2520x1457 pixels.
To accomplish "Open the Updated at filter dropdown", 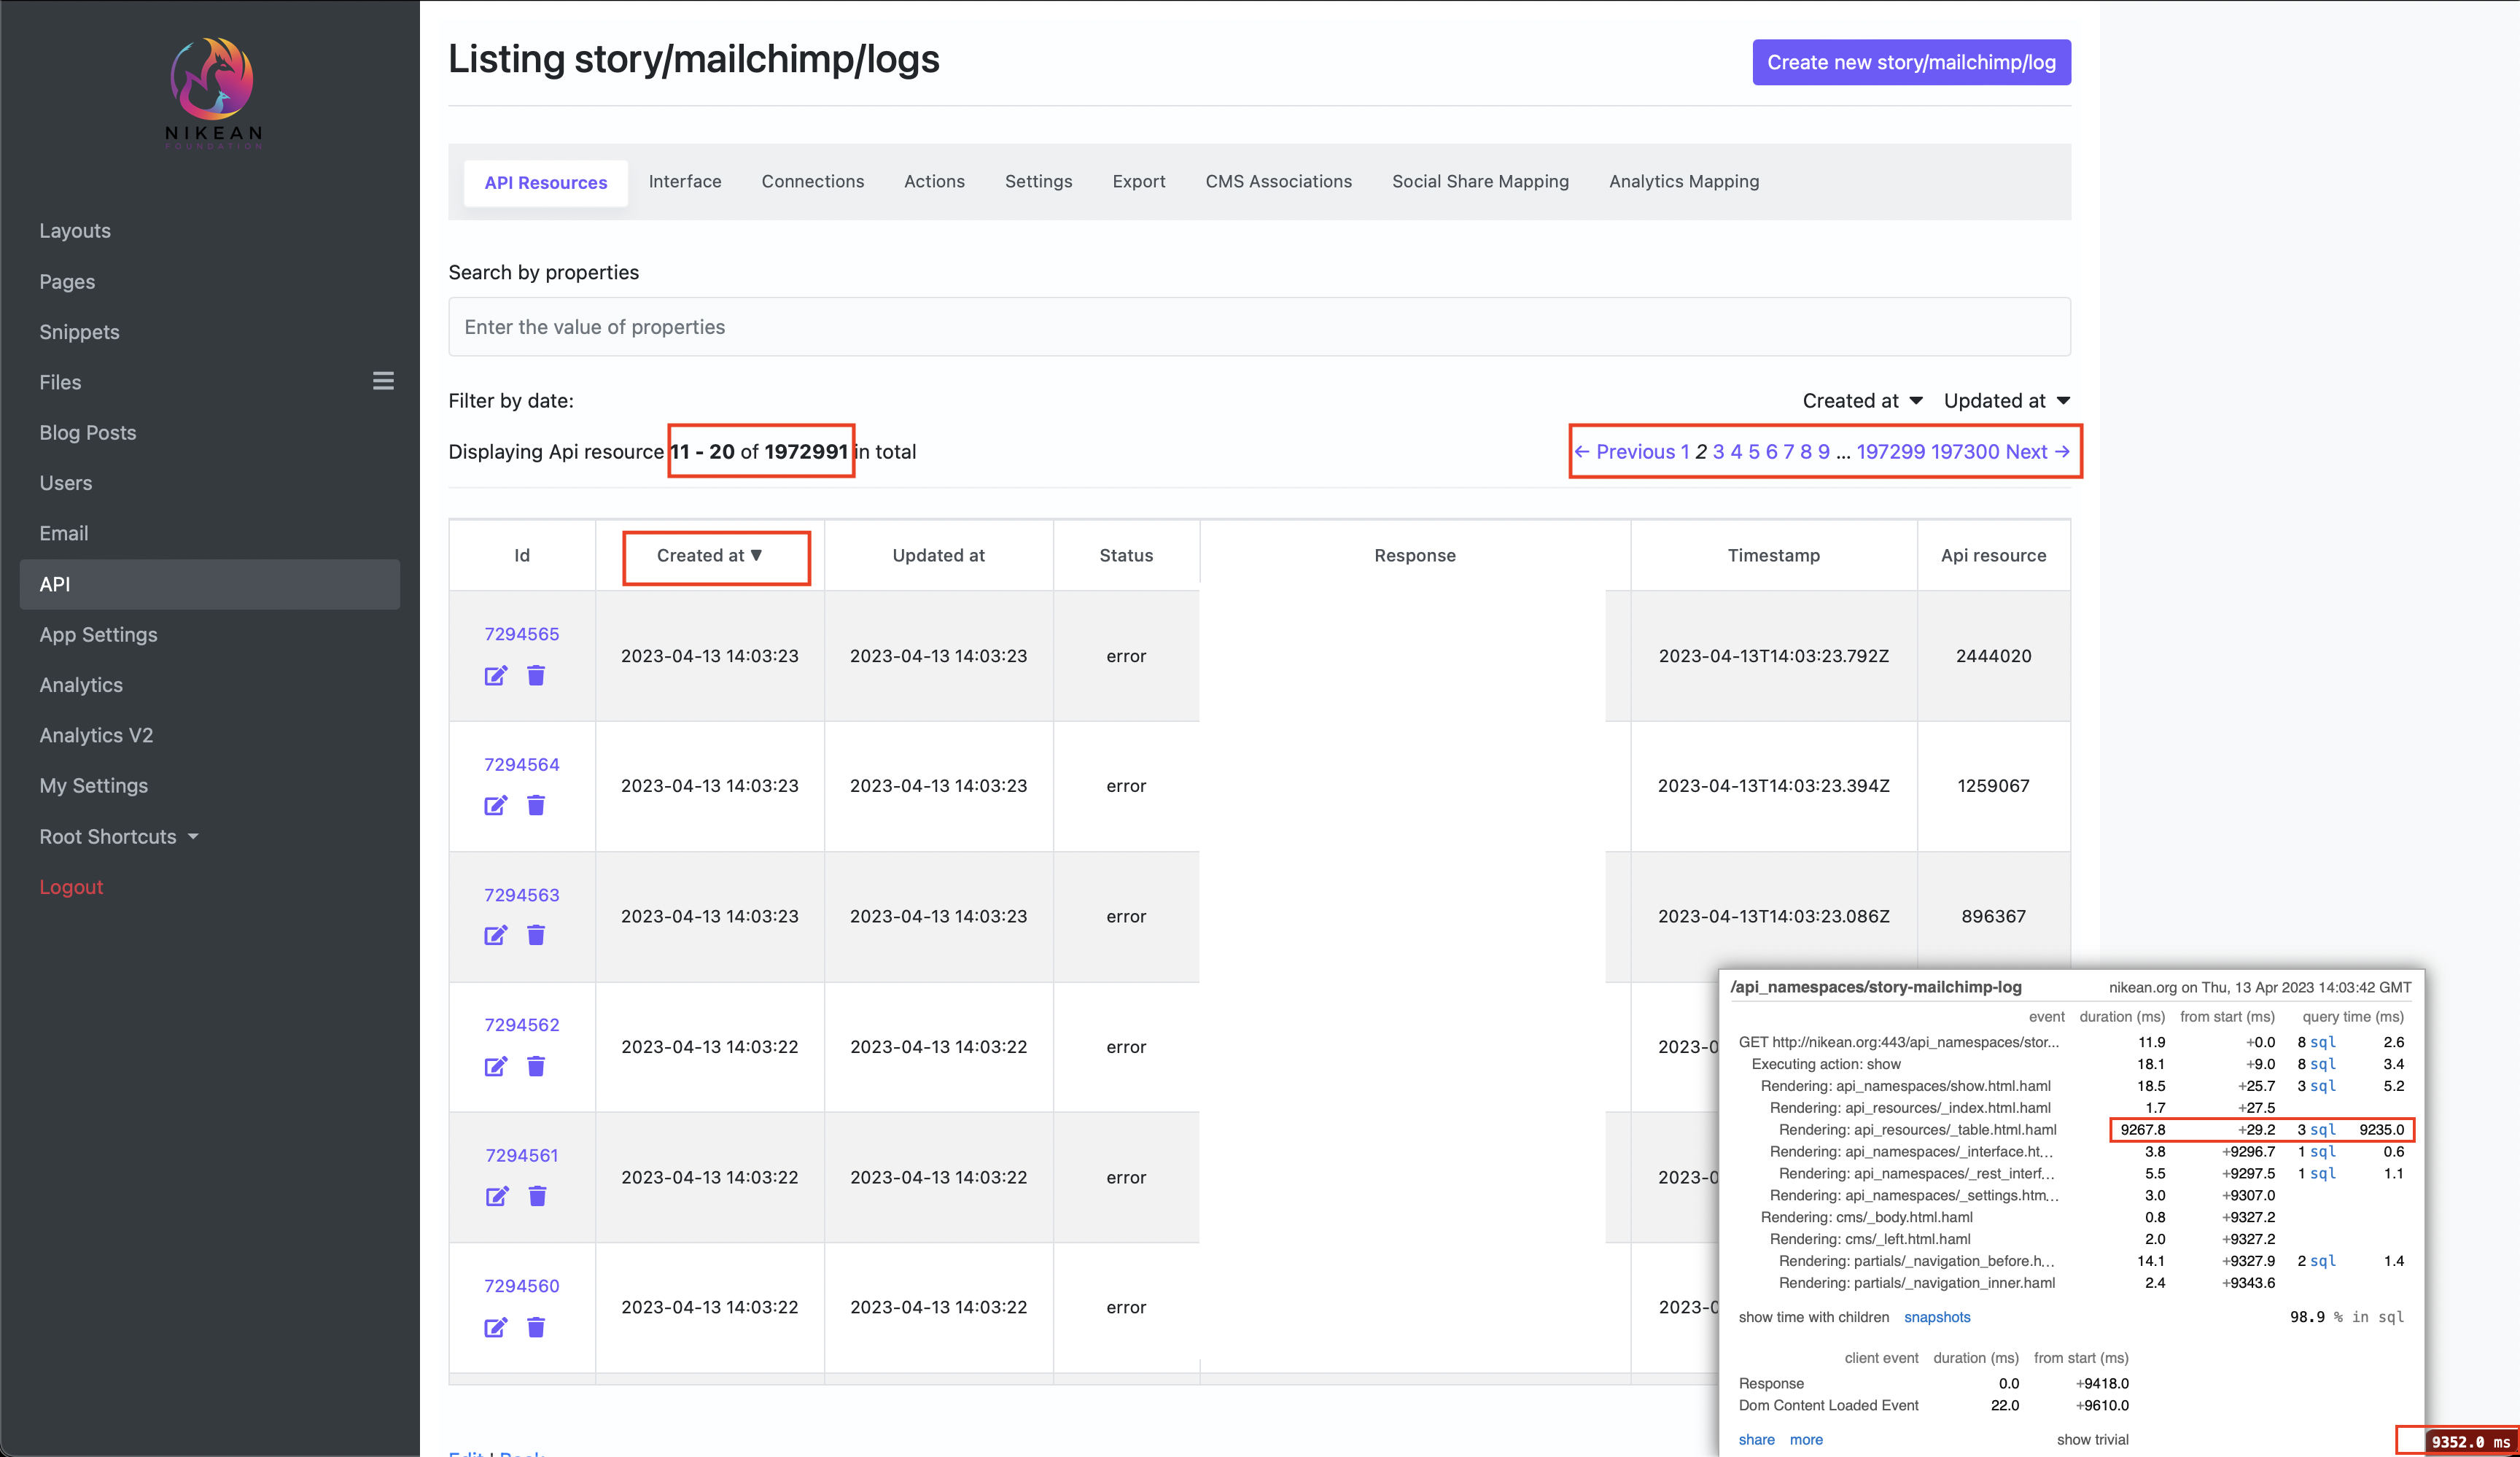I will [2006, 401].
